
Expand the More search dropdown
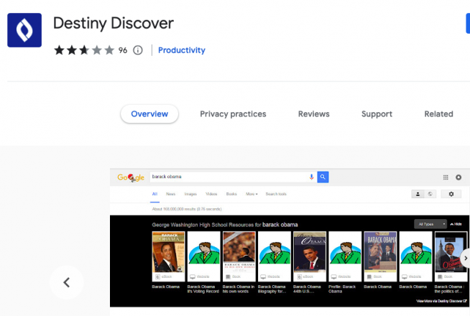[x=252, y=194]
